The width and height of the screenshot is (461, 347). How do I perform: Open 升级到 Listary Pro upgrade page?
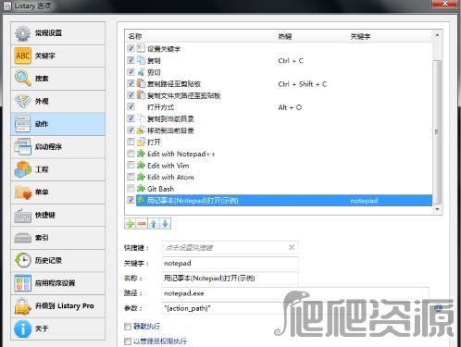[x=58, y=306]
